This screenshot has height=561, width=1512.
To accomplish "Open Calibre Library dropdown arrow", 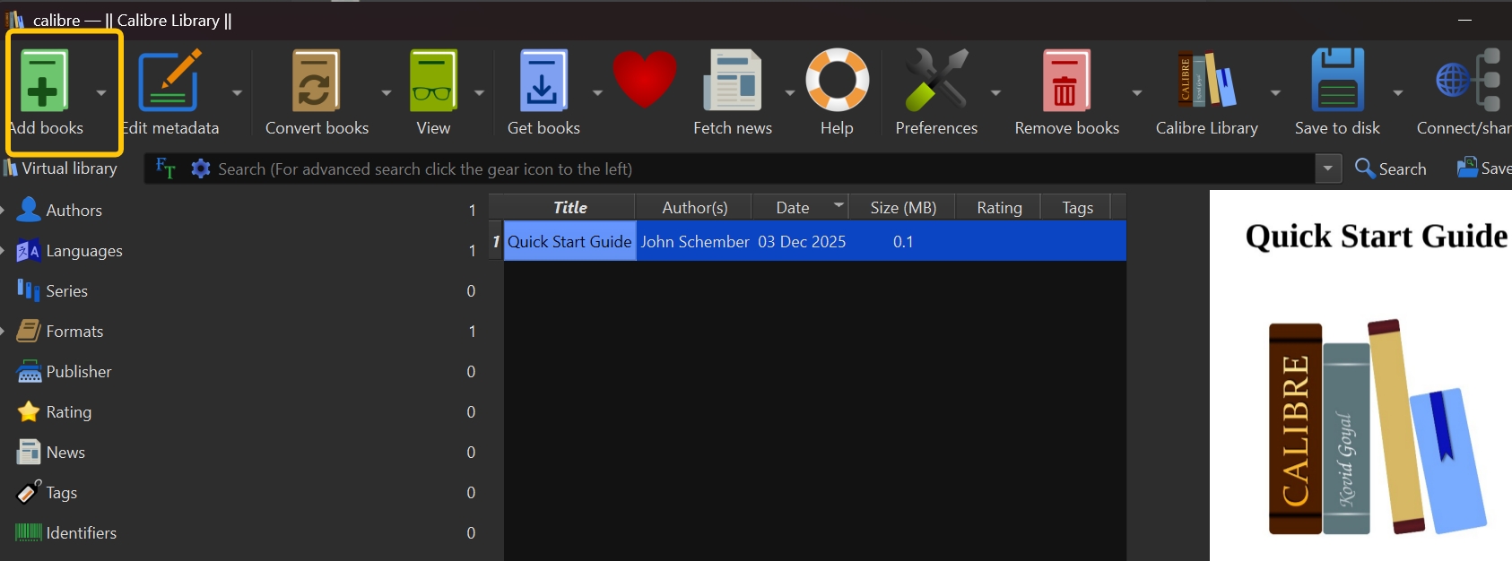I will point(1275,92).
